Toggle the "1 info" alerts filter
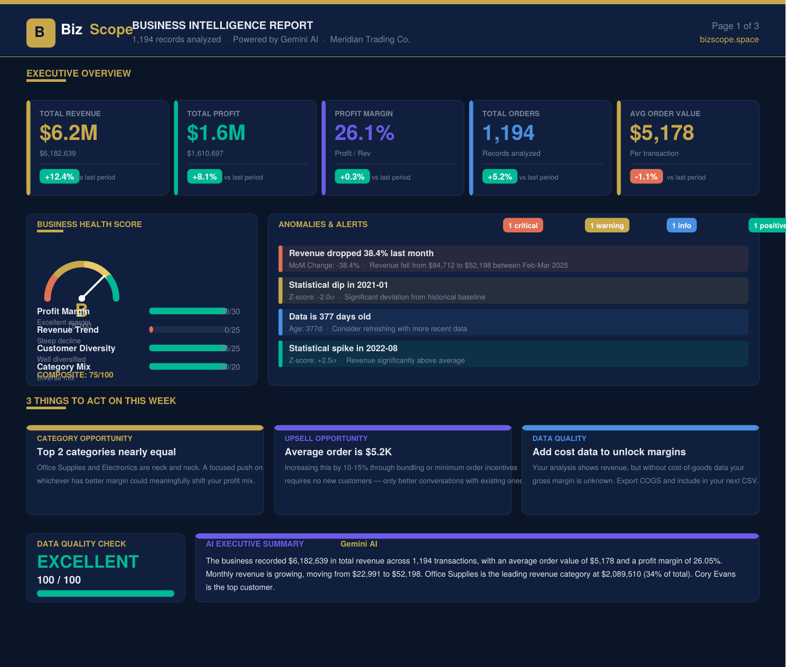 pos(681,225)
